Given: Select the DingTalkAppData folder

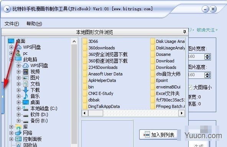Looking at the screenshot, I should (x=101, y=106).
